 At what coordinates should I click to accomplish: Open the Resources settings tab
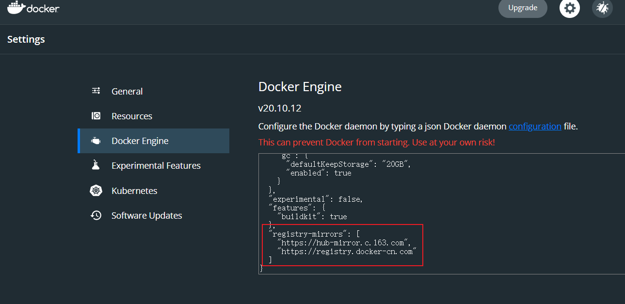pyautogui.click(x=153, y=116)
